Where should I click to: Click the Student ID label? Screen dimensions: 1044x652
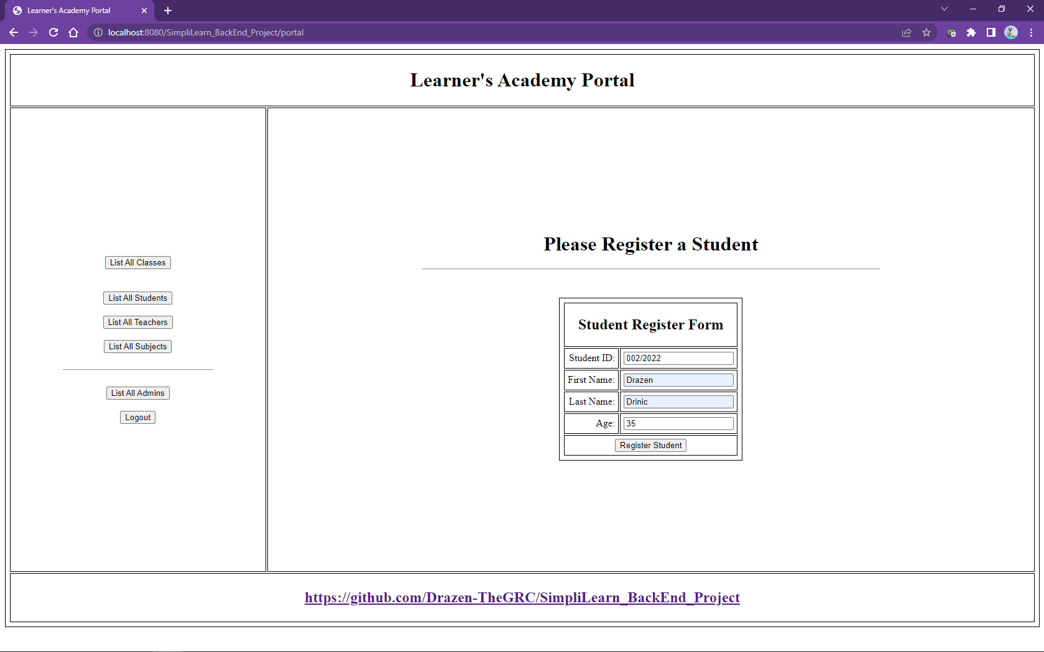point(591,359)
